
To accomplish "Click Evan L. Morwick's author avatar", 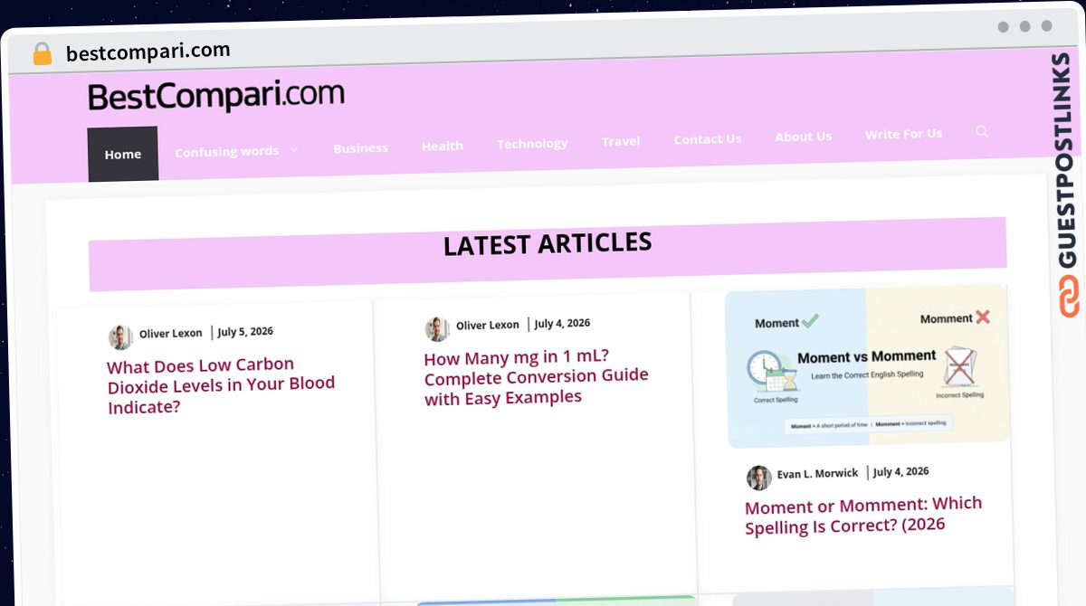I will point(758,478).
